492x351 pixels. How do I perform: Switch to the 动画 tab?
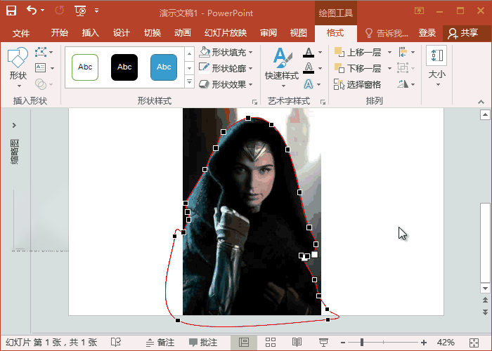click(x=183, y=32)
